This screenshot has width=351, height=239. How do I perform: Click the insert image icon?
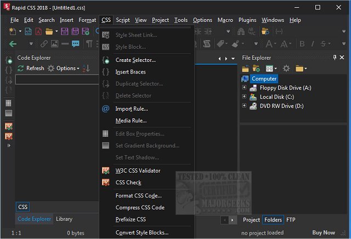coord(54,44)
